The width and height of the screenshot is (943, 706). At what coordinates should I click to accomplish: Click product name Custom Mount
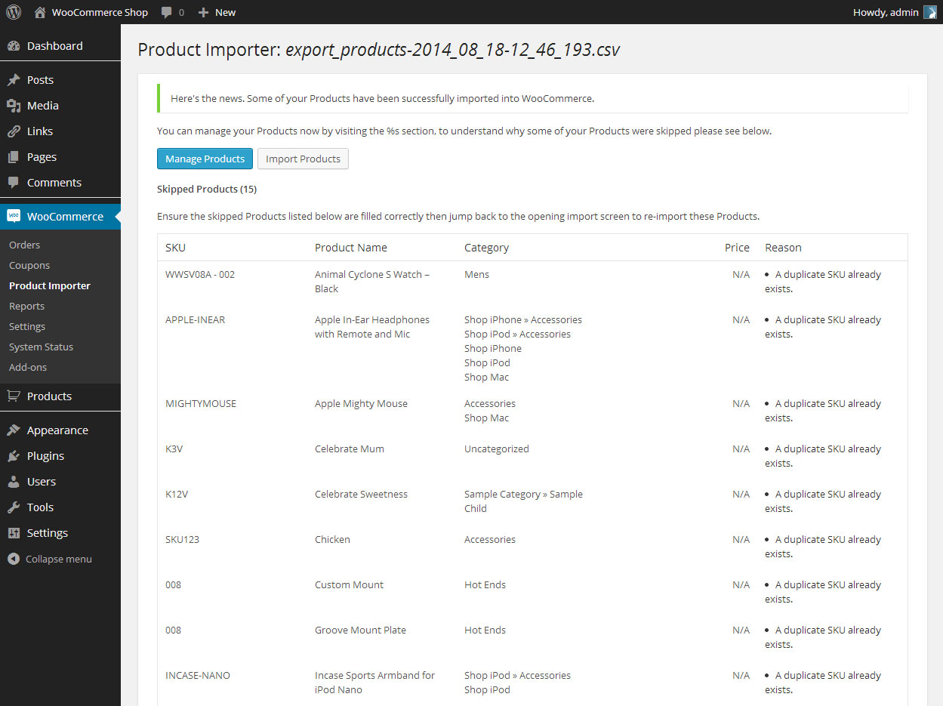tap(349, 585)
